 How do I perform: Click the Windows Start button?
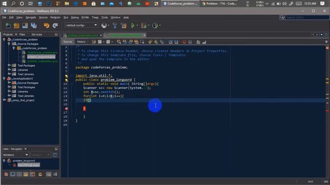point(5,4)
